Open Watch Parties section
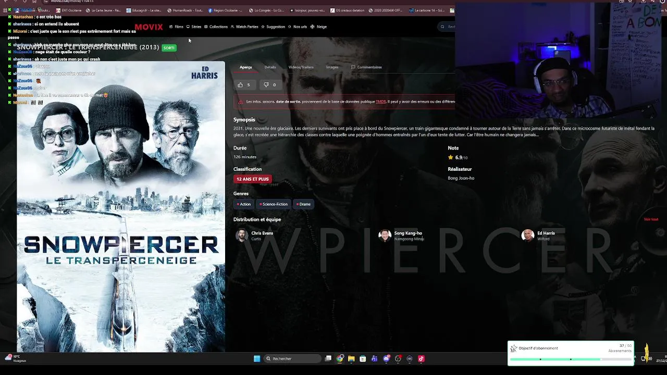Screen dimensions: 667x375 point(244,27)
